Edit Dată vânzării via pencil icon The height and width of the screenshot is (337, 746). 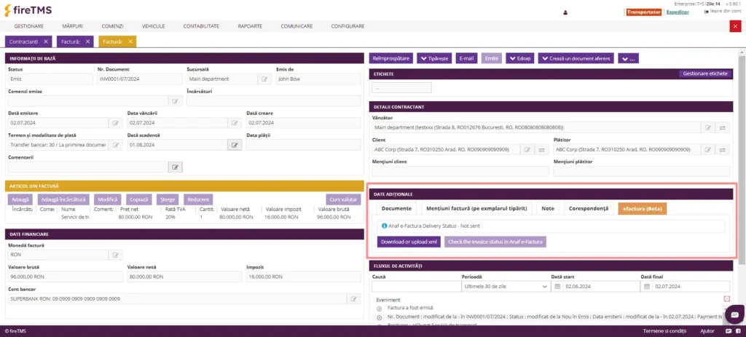pos(234,123)
